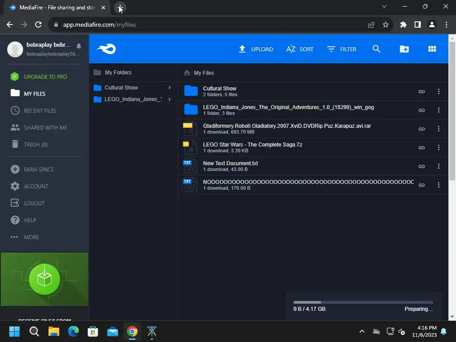
Task: Click the Preparing... upload status
Action: pos(419,309)
